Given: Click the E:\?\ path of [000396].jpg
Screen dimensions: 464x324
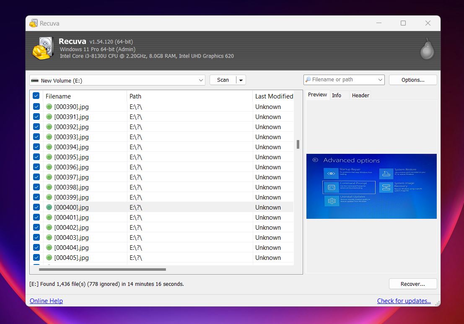Looking at the screenshot, I should (136, 167).
